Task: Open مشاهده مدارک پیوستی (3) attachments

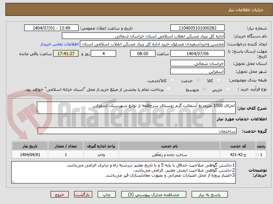Action: click(153, 195)
